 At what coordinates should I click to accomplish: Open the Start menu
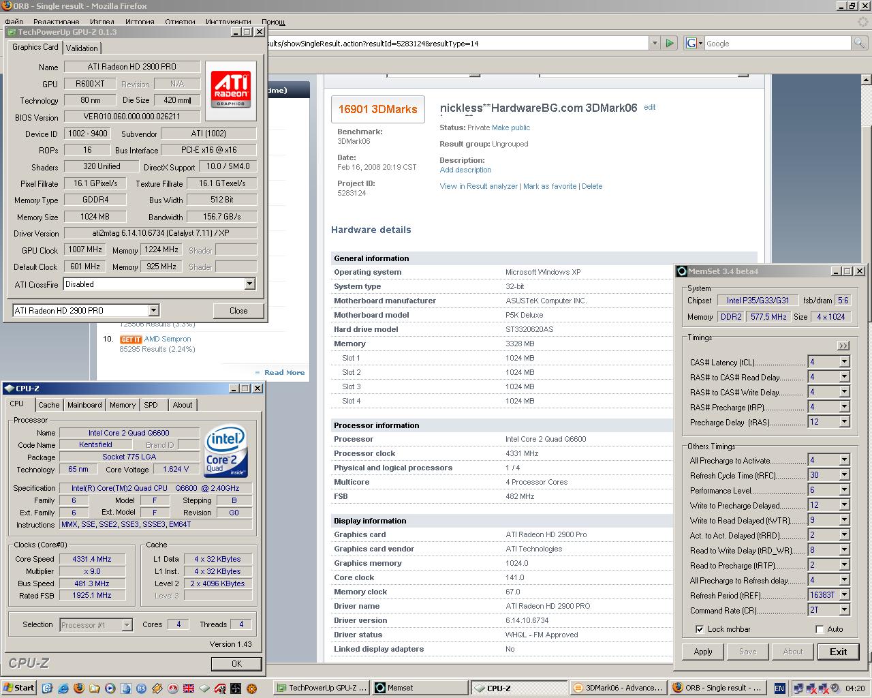tap(19, 688)
